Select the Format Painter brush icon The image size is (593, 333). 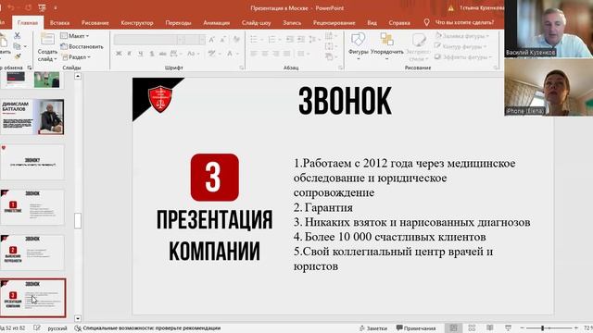coord(17,56)
